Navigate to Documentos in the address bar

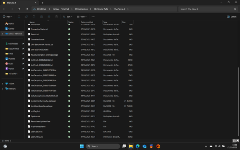click(81, 9)
